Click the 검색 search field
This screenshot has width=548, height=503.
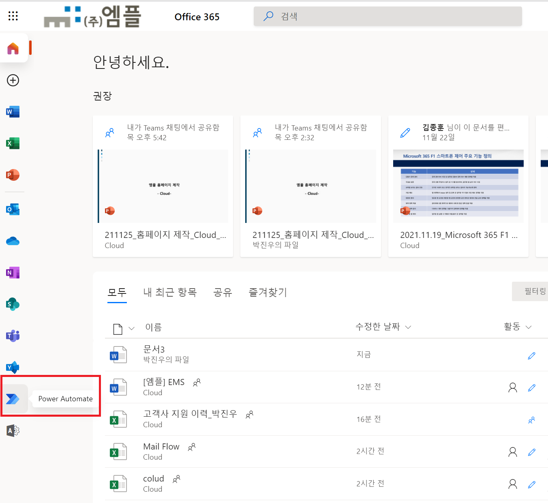coord(388,16)
